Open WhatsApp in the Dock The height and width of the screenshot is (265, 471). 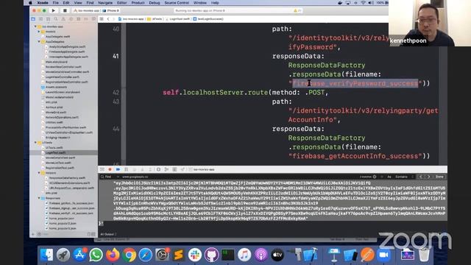click(x=96, y=255)
